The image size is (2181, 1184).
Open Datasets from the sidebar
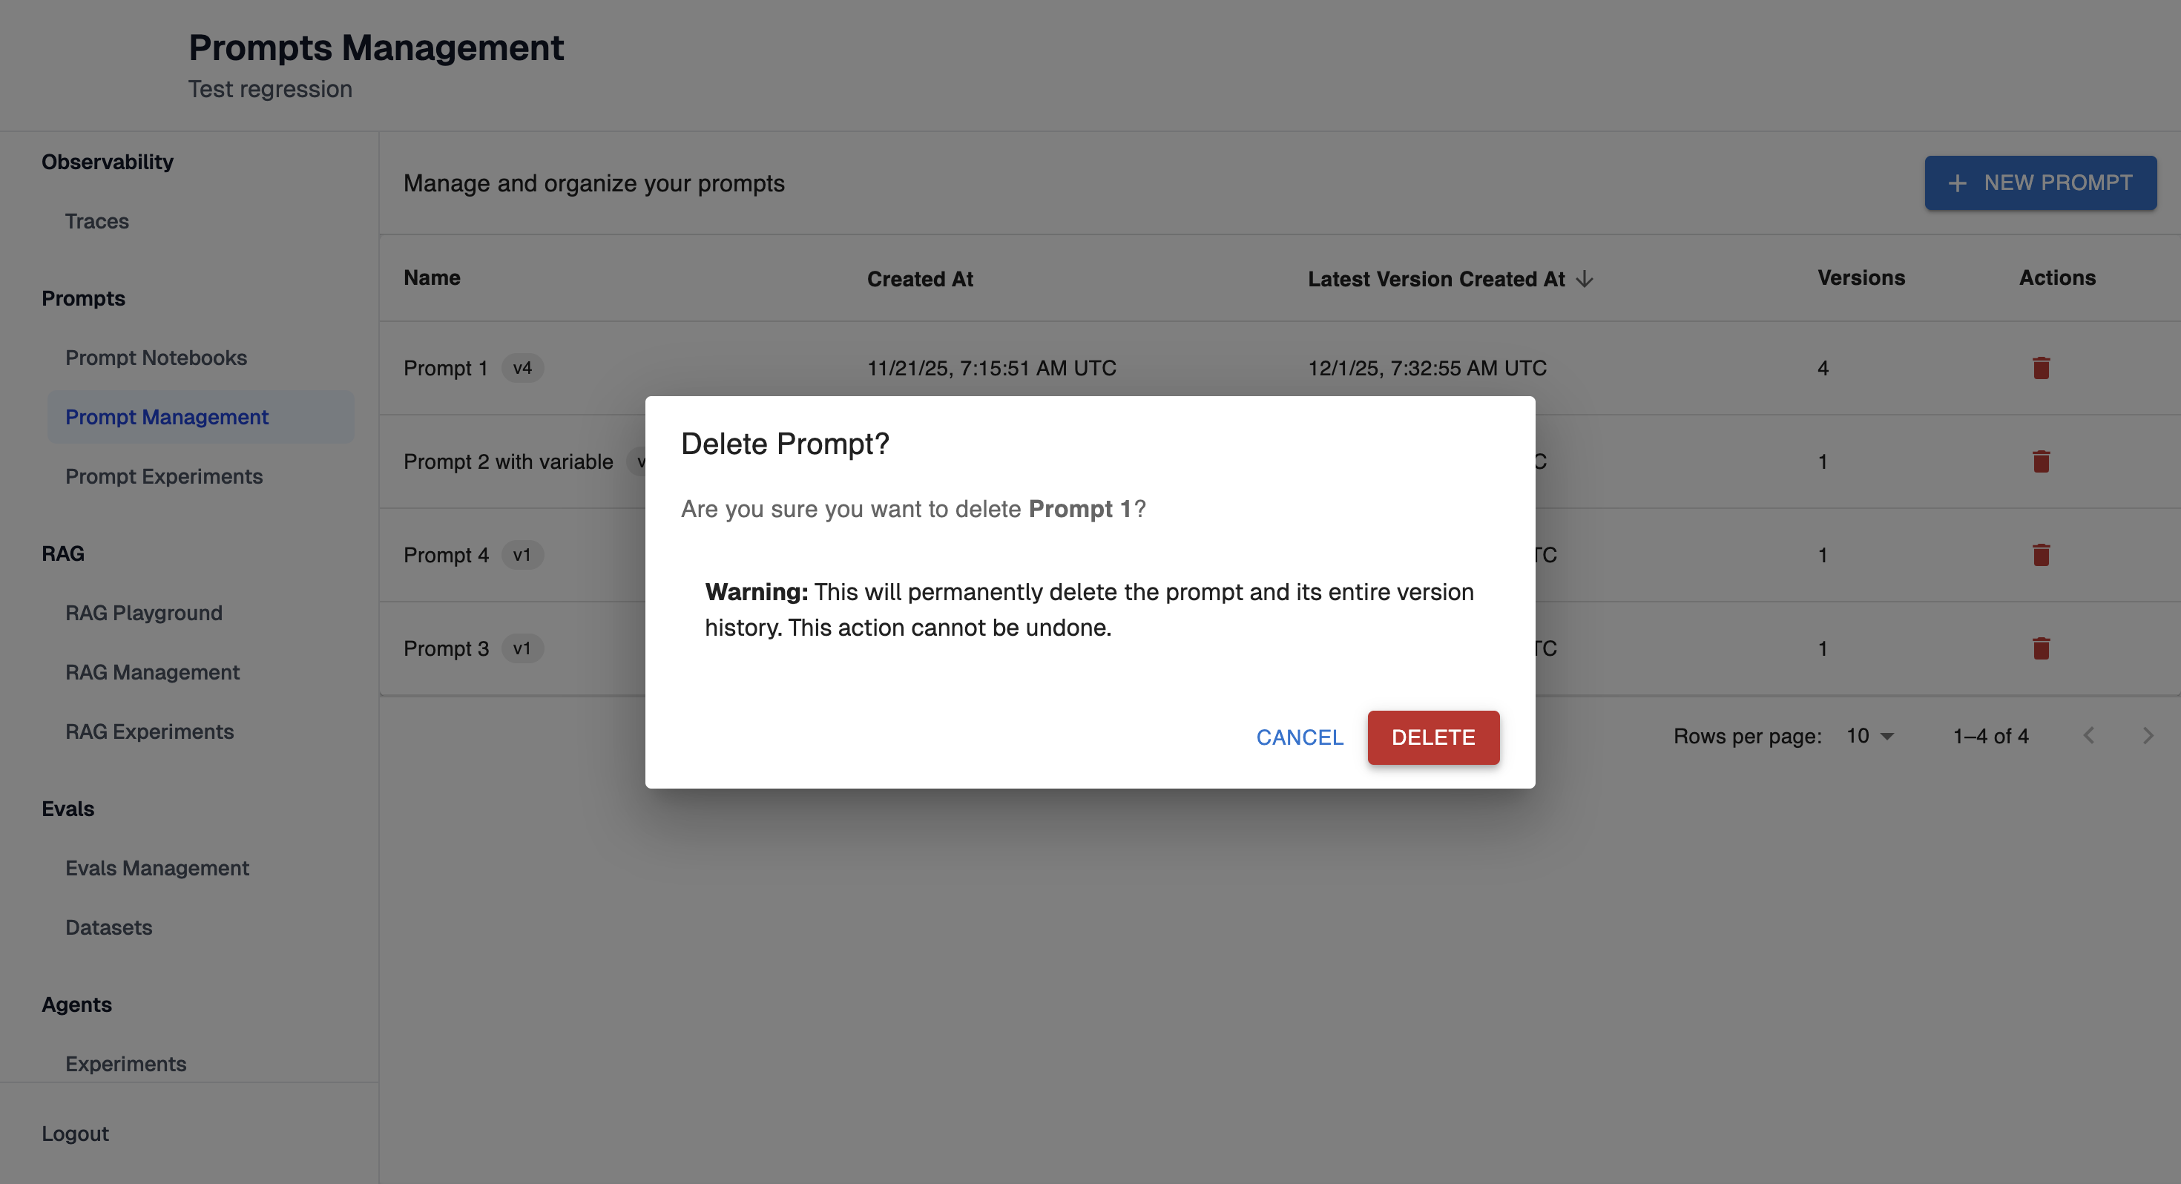[x=108, y=927]
